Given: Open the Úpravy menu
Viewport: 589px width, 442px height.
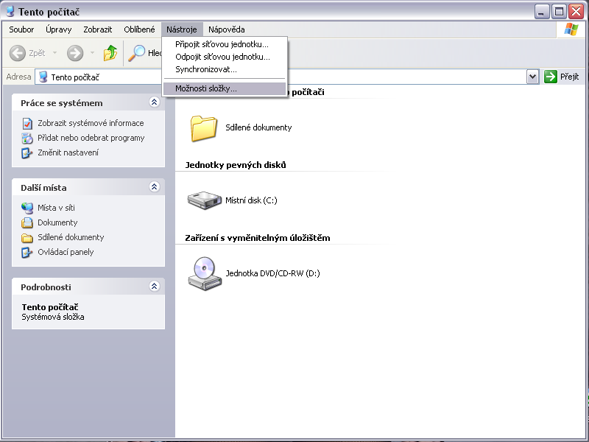Looking at the screenshot, I should [x=59, y=29].
